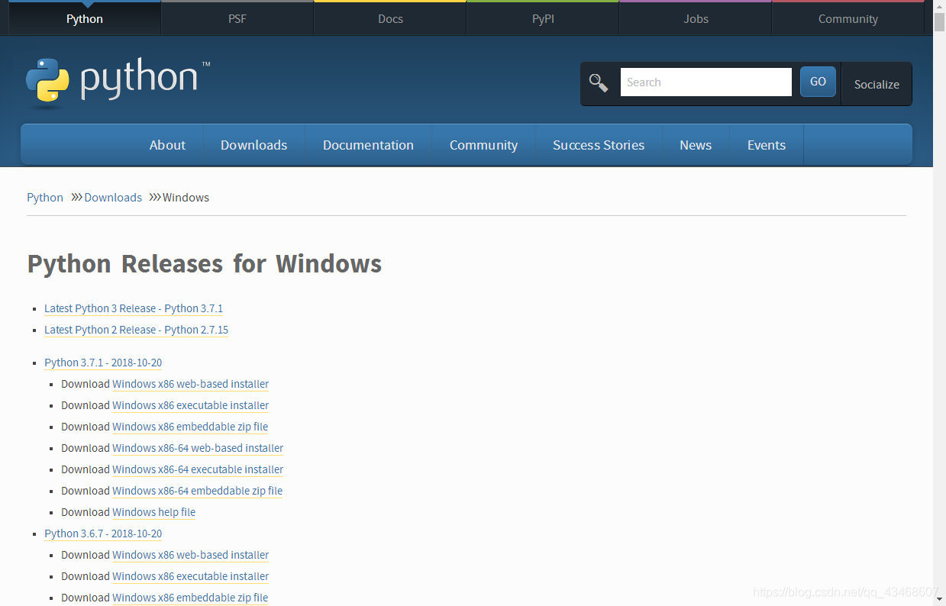Open the Jobs top tab
Screen dimensions: 946x606
[x=696, y=18]
